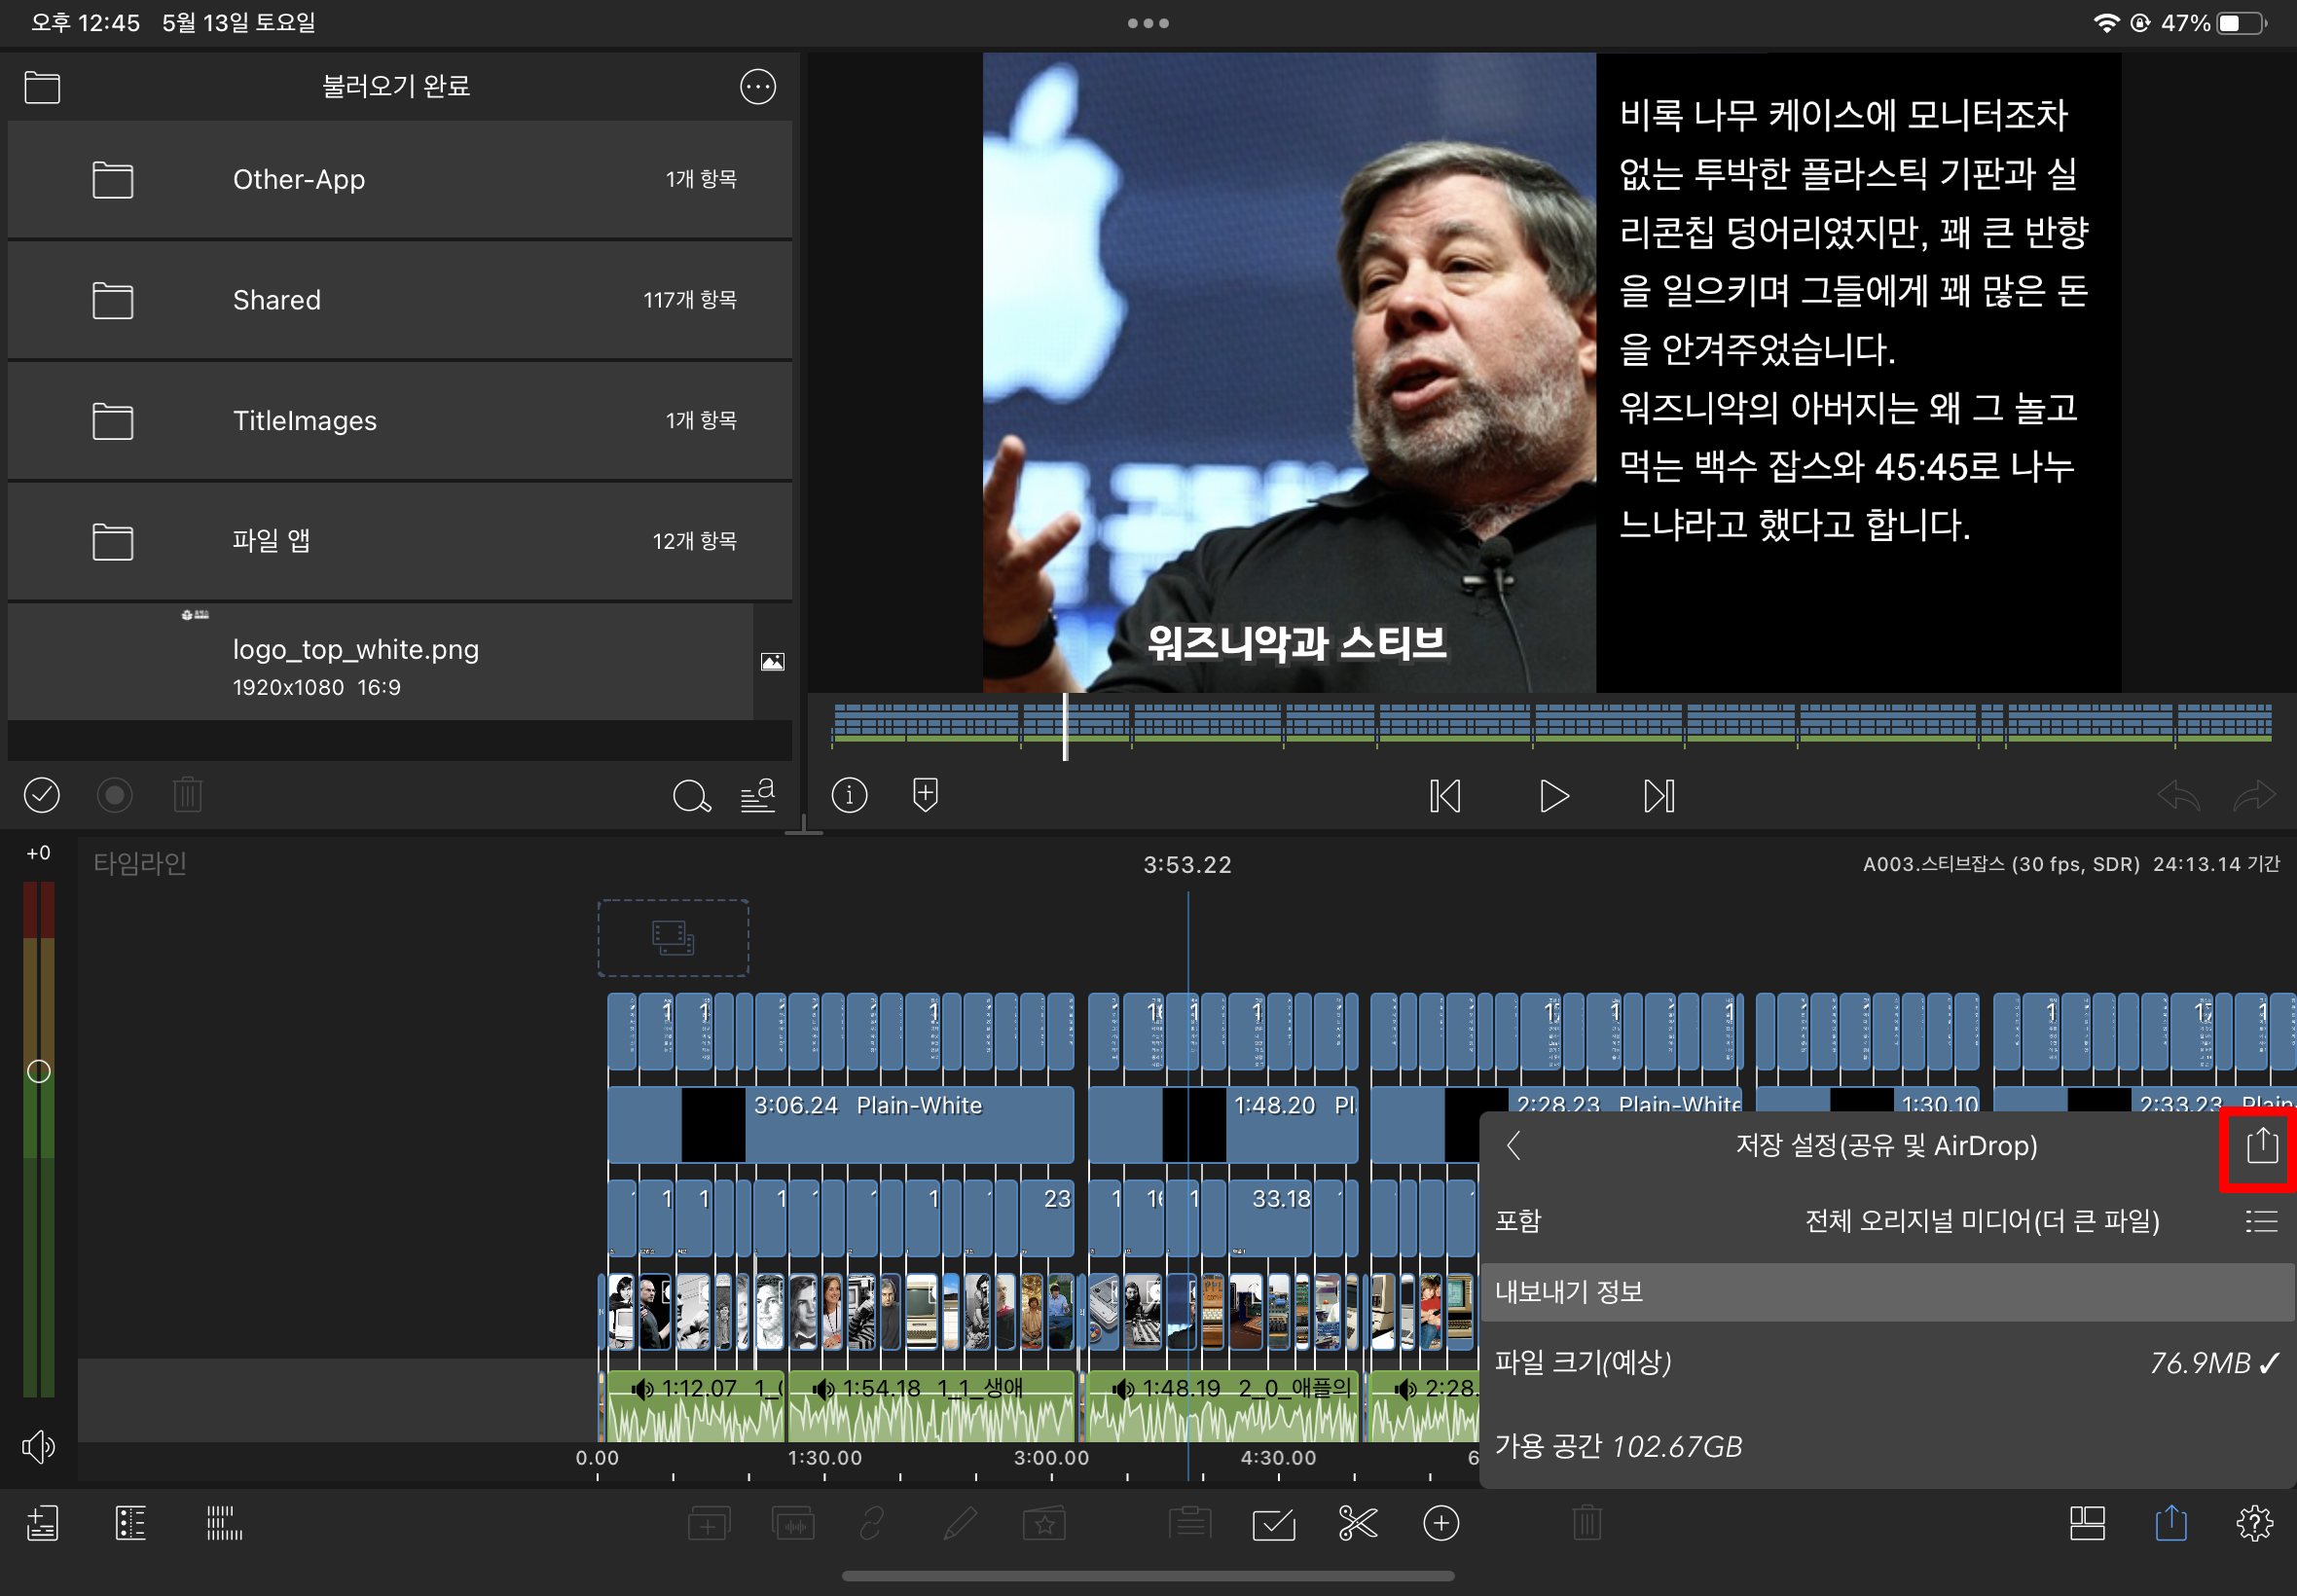Open clip info circle icon
Image resolution: width=2297 pixels, height=1596 pixels.
(x=849, y=795)
